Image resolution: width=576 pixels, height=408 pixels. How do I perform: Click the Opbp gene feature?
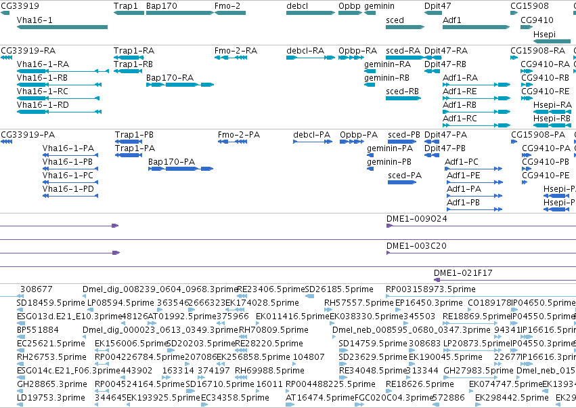pos(351,13)
